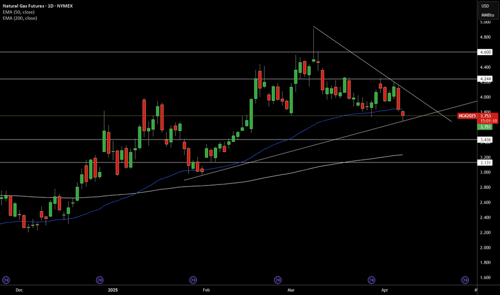Select the EMA (200, close) indicator legend
Image resolution: width=500 pixels, height=295 pixels.
point(20,18)
